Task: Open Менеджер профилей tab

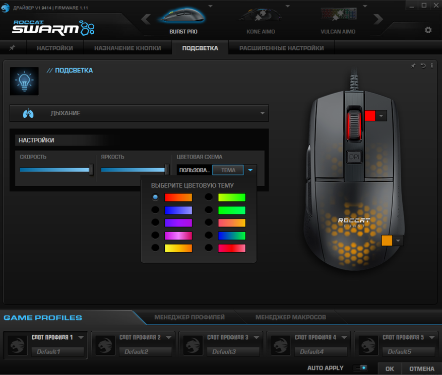Action: pyautogui.click(x=190, y=317)
